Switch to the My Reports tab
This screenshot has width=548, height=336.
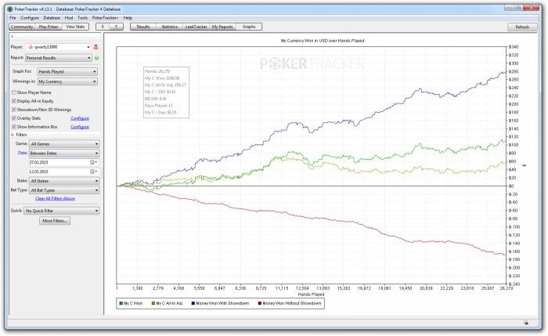(222, 27)
